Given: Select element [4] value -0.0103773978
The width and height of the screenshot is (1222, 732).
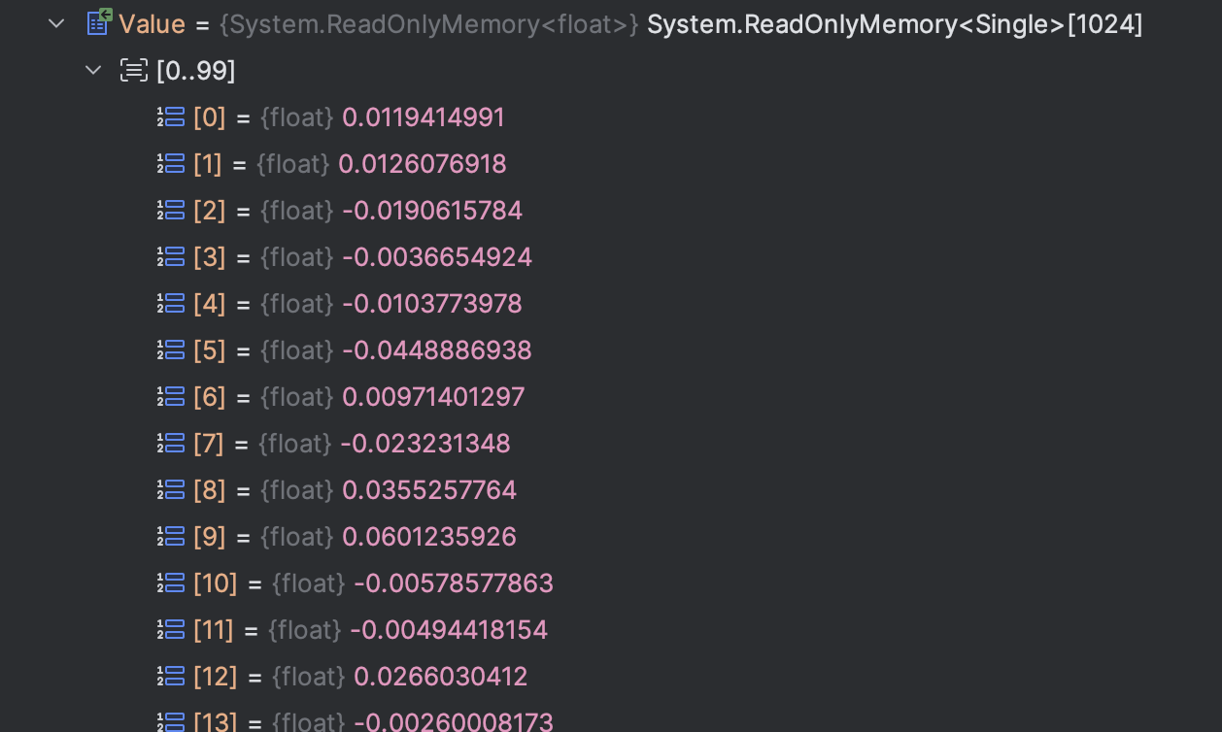Looking at the screenshot, I should pos(431,304).
